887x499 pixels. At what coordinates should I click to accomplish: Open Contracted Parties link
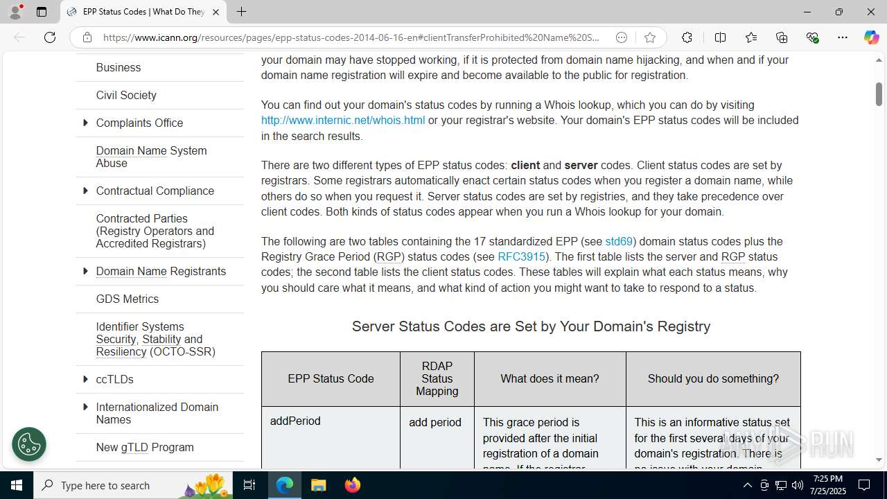click(155, 231)
